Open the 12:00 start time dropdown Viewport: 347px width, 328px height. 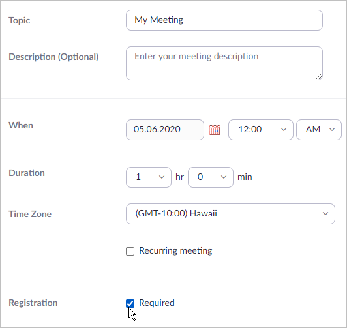click(x=261, y=130)
